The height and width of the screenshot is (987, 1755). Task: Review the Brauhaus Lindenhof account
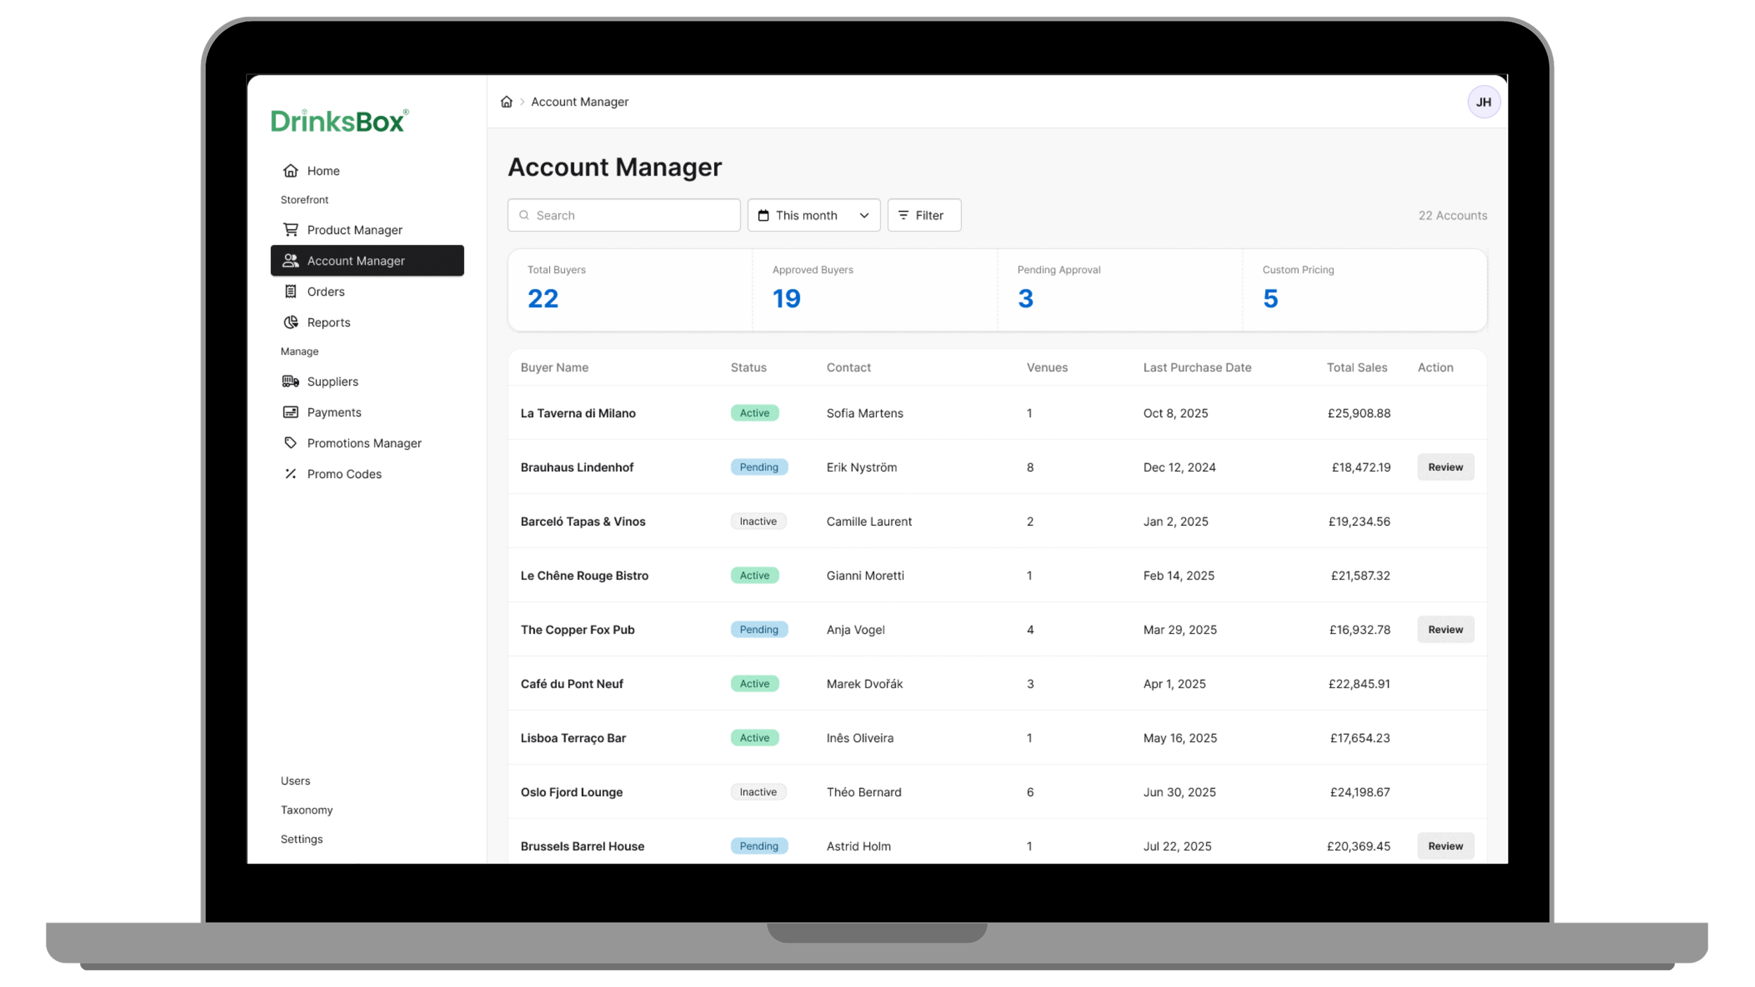pyautogui.click(x=1445, y=468)
